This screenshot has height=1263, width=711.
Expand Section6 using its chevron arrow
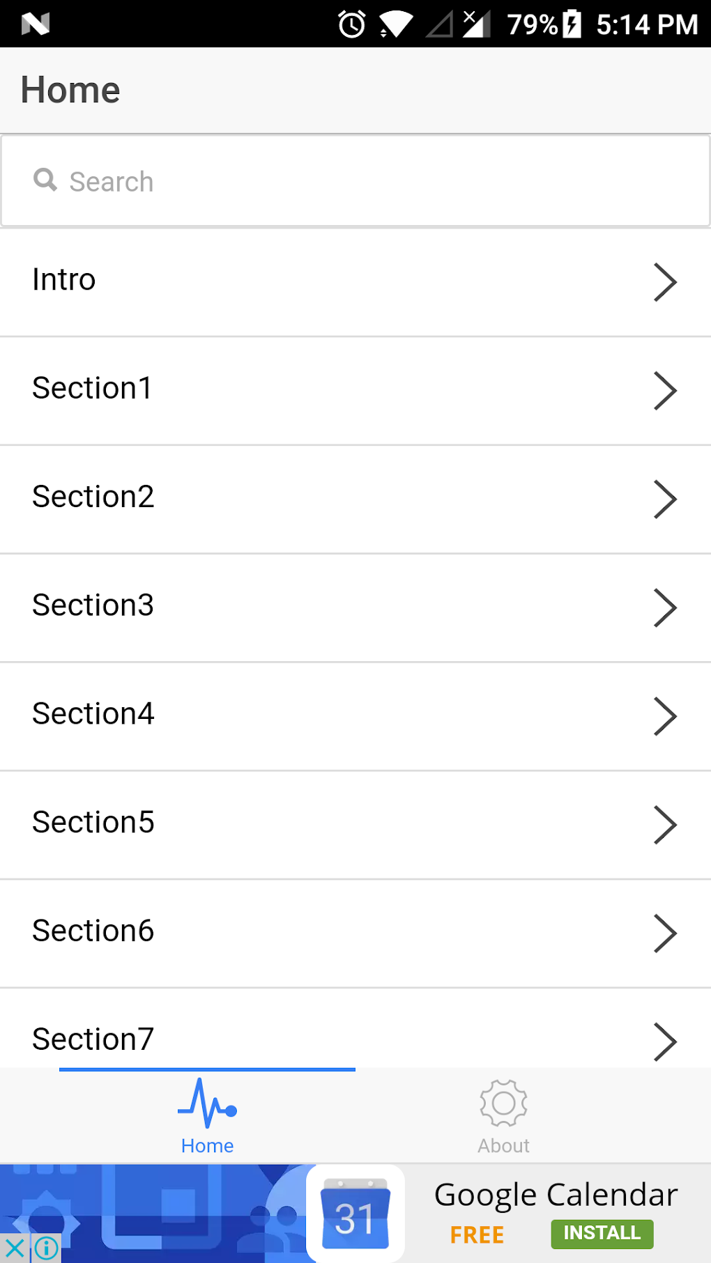(665, 933)
